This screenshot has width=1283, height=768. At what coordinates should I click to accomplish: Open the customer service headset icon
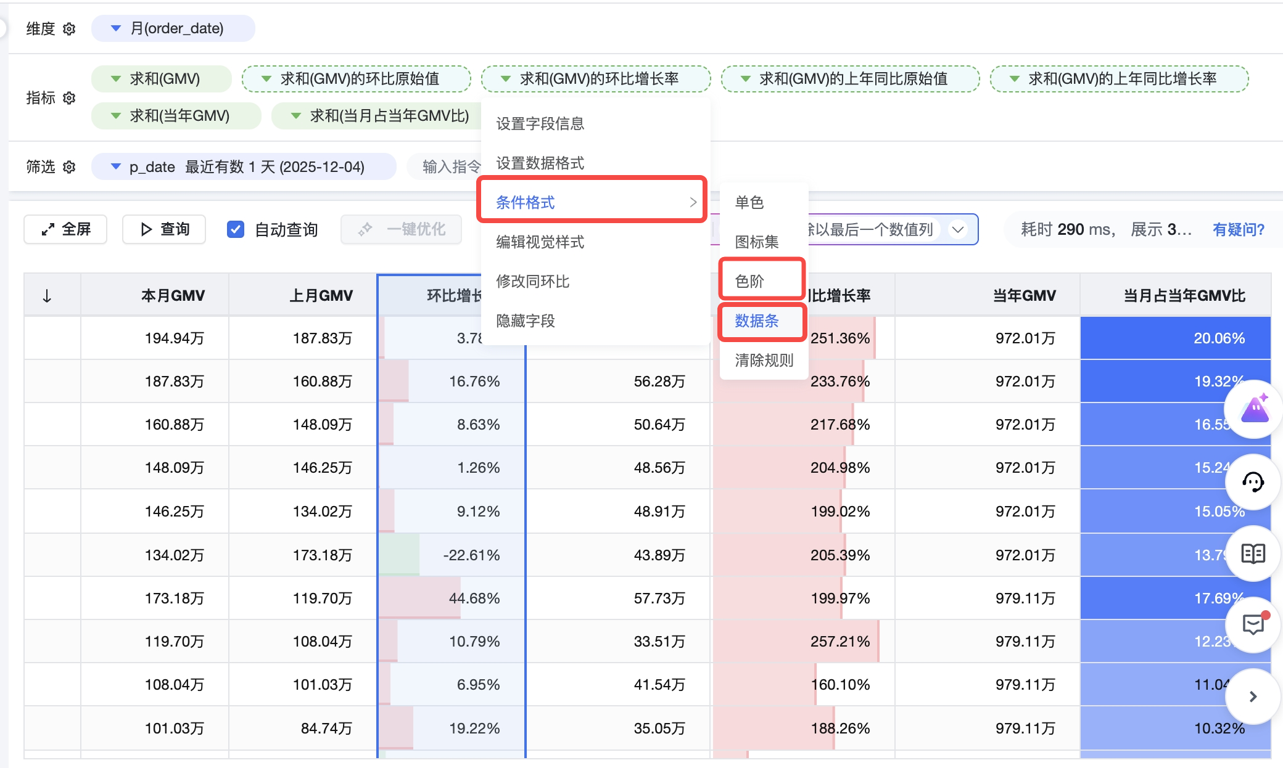(x=1253, y=483)
